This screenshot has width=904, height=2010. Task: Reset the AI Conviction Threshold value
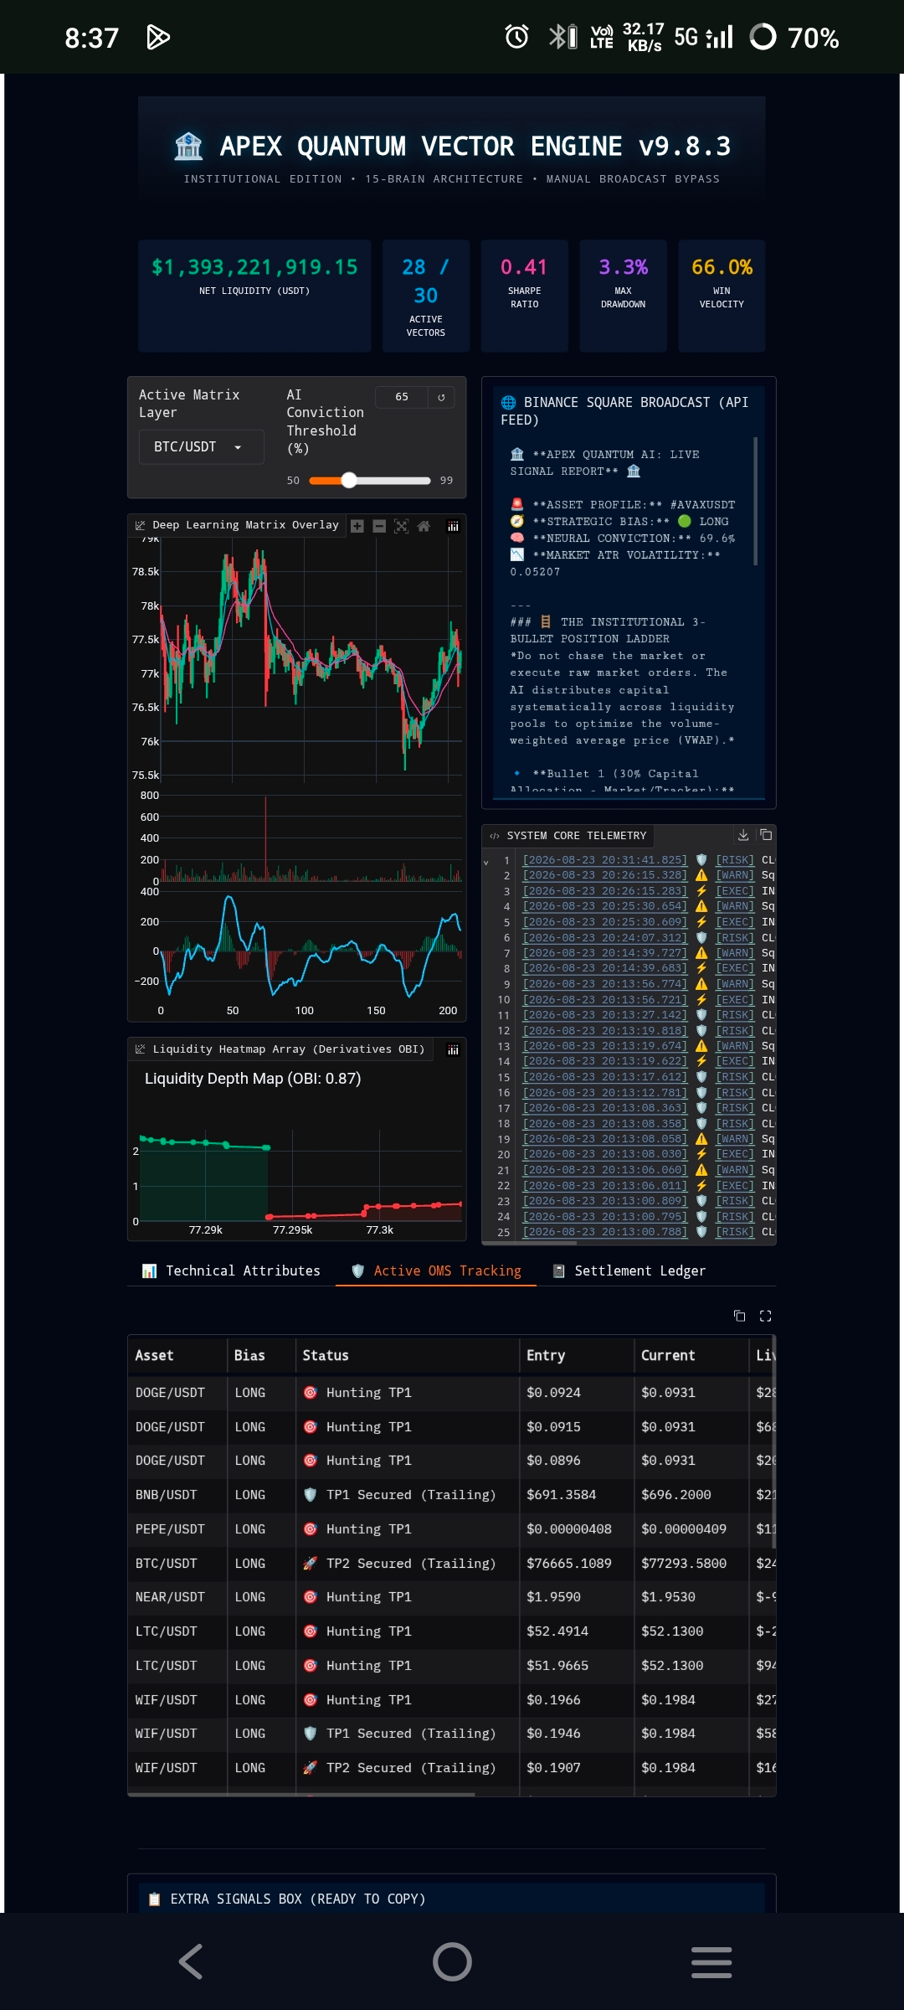[x=441, y=397]
